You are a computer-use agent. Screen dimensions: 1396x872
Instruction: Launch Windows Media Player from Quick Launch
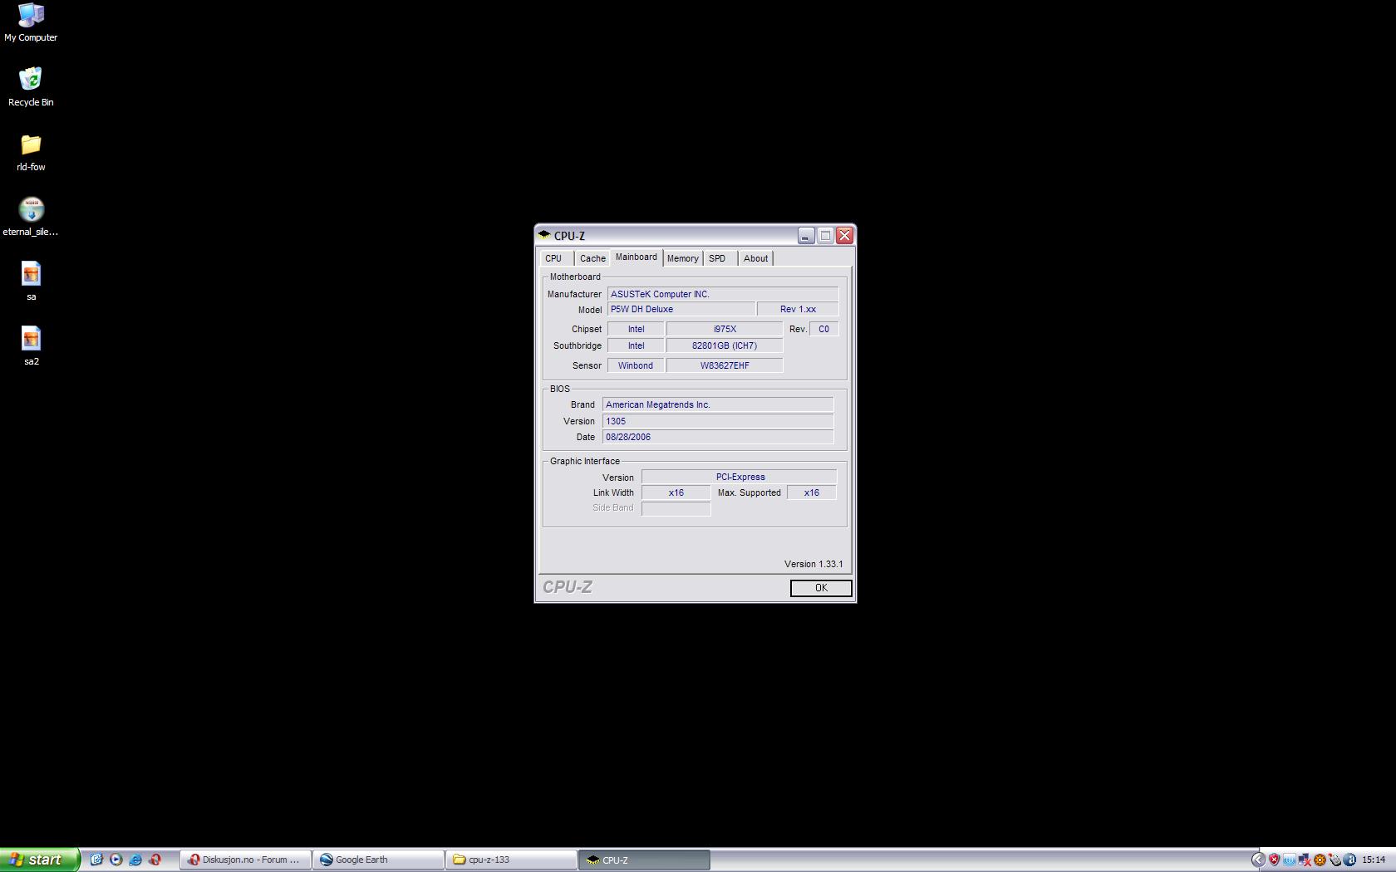[x=116, y=860]
